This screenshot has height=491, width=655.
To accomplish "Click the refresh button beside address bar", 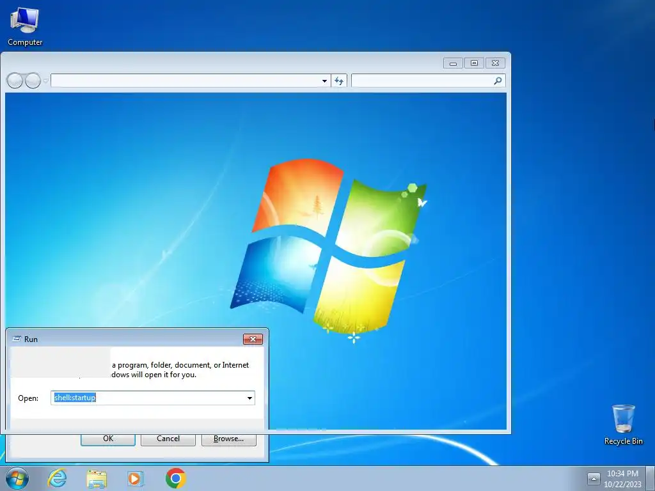I will (x=339, y=81).
